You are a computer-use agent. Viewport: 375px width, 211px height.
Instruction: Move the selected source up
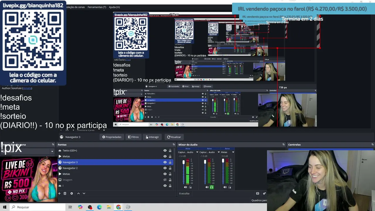[79, 193]
